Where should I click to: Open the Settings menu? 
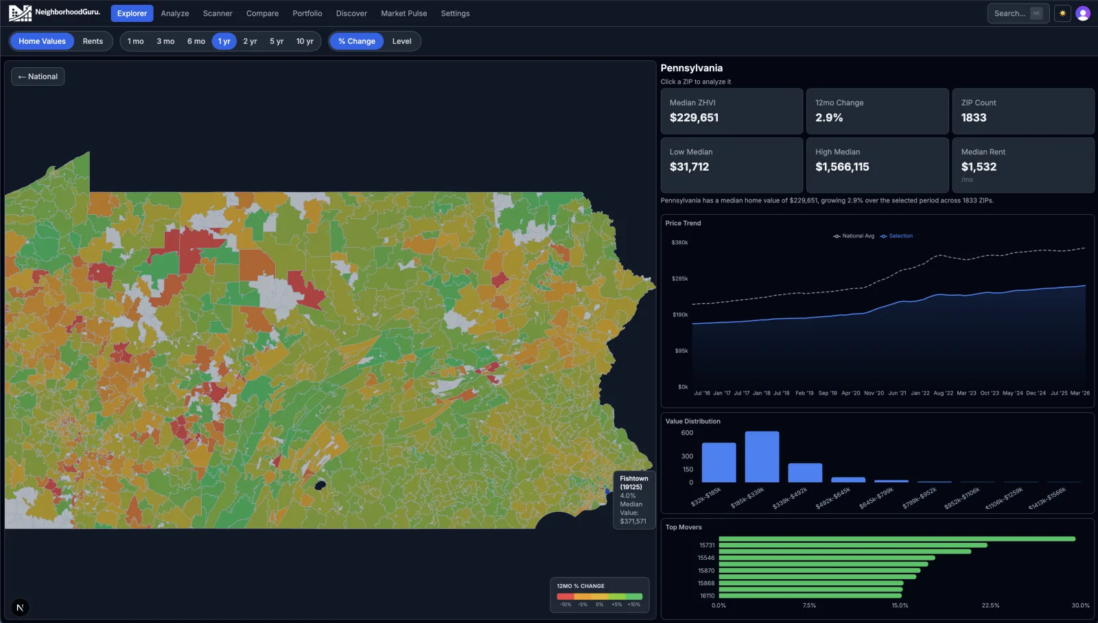click(x=455, y=13)
